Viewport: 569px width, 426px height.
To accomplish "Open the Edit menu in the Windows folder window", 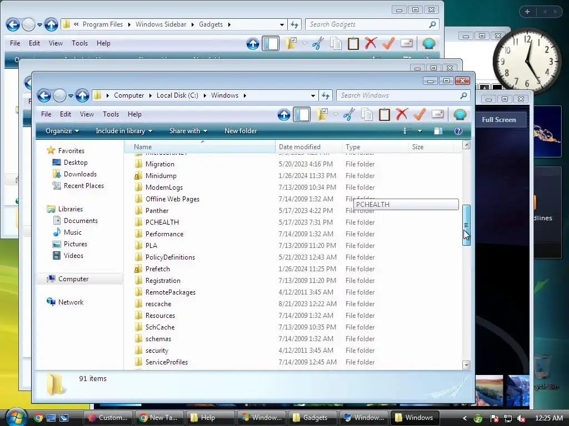I will pos(66,114).
